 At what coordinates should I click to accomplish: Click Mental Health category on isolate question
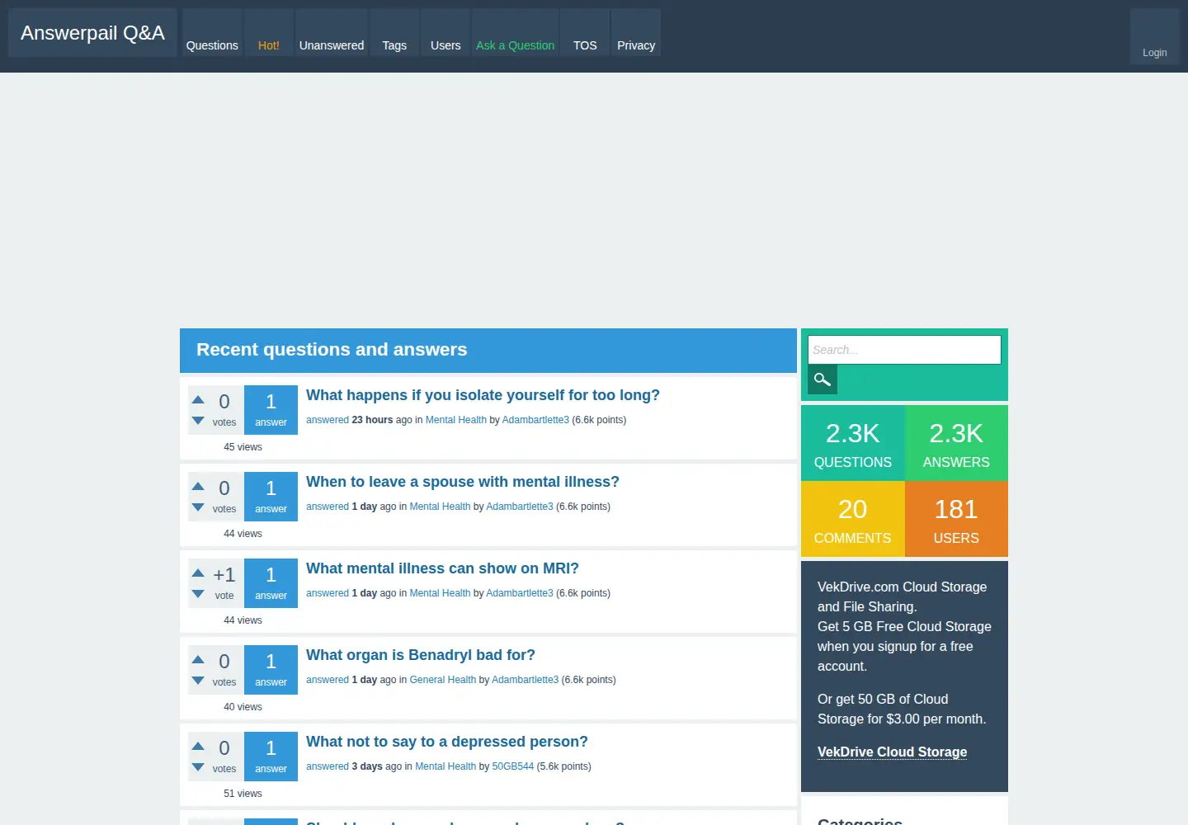coord(456,420)
